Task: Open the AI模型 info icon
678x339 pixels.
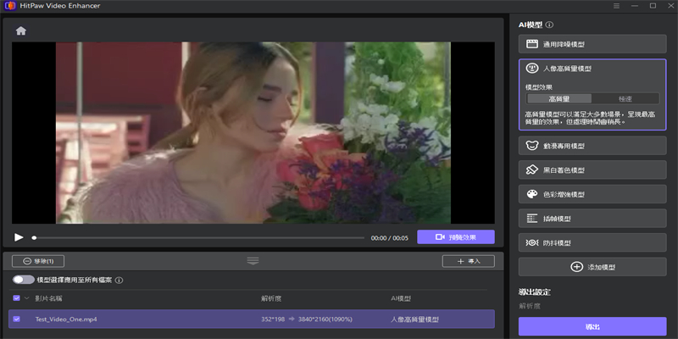Action: pos(549,25)
